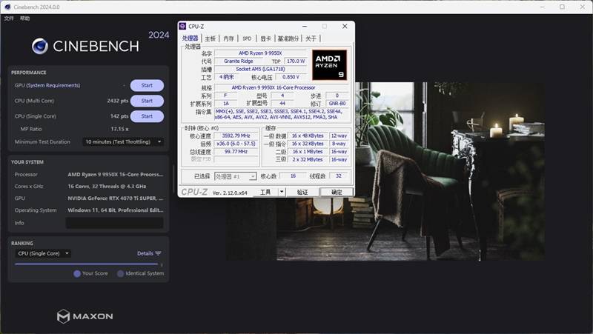
Task: Start the CPU Multi Core test
Action: pos(147,101)
